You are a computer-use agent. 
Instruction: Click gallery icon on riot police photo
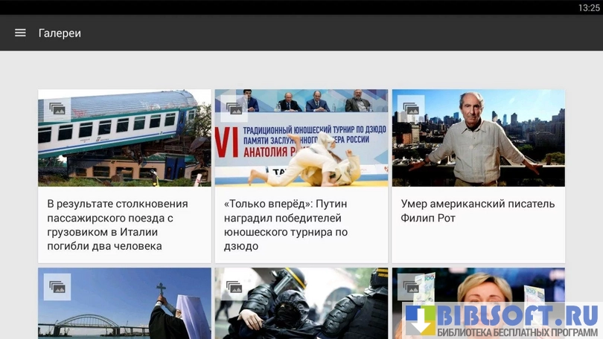tap(234, 287)
